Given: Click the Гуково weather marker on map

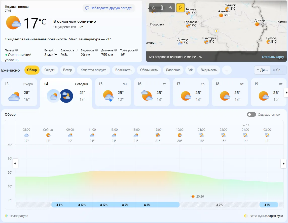Looking at the screenshot, I should coord(268,42).
